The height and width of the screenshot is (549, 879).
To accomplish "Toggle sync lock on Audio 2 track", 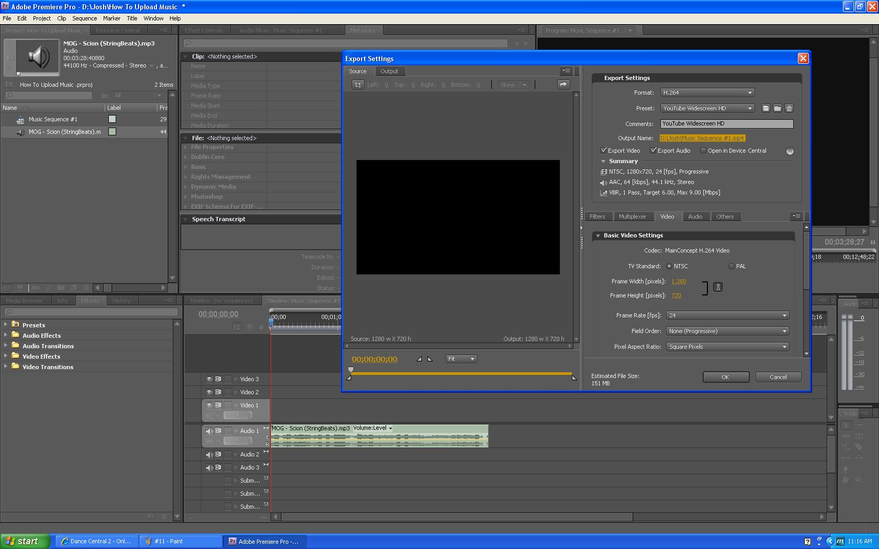I will pyautogui.click(x=218, y=454).
